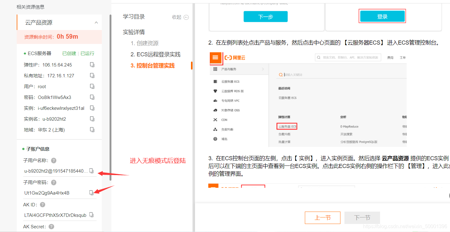450x232 pixels.
Task: Copy the private address 172.16.1.127
Action: 92,75
